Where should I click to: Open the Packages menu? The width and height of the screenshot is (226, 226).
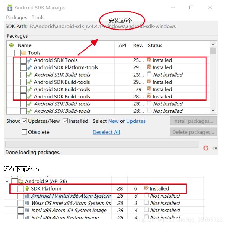[x=17, y=18]
